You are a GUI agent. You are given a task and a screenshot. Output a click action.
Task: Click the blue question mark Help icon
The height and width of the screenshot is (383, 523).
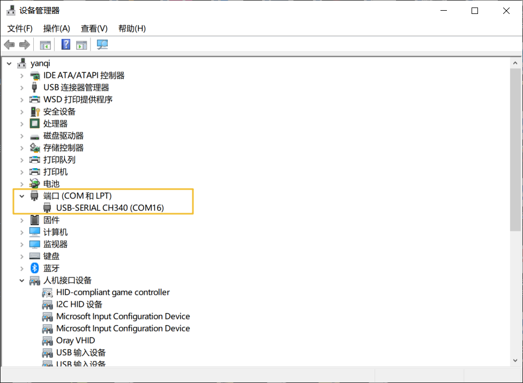pos(66,44)
